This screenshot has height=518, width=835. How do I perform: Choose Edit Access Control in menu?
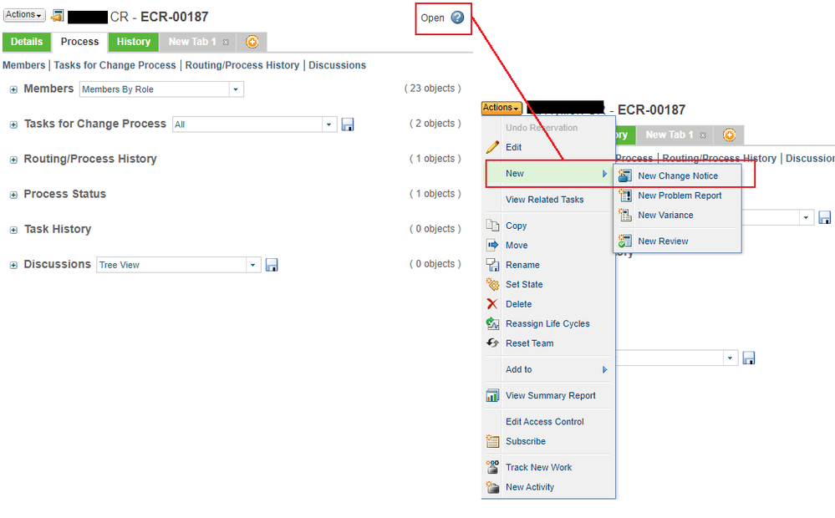pos(544,422)
